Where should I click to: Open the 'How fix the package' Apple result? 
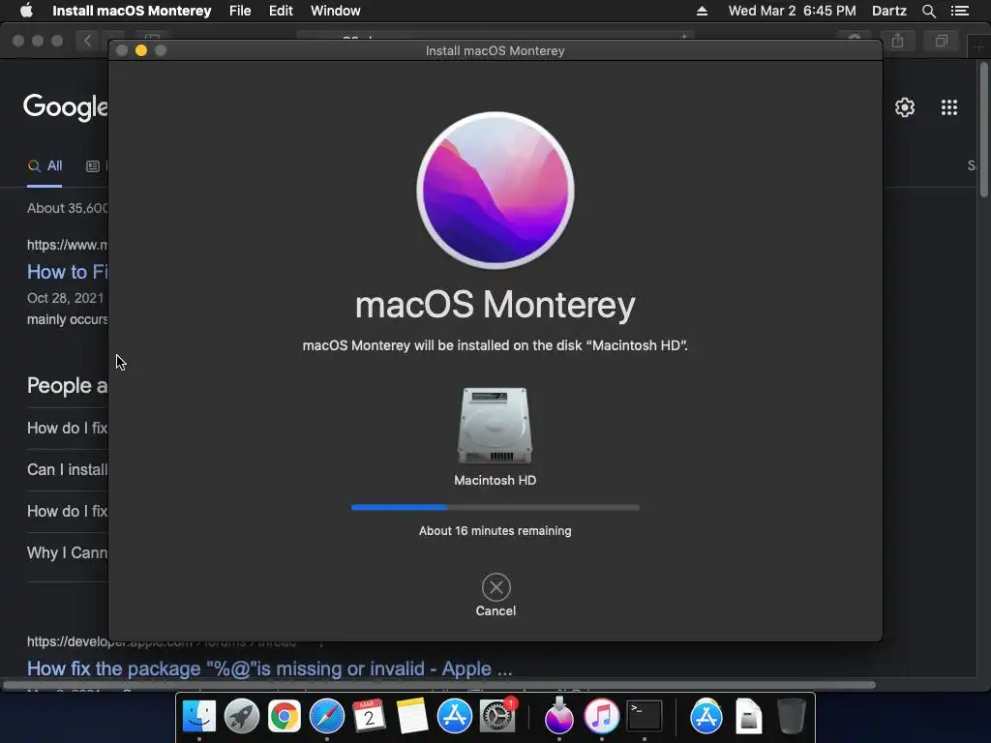(x=269, y=669)
